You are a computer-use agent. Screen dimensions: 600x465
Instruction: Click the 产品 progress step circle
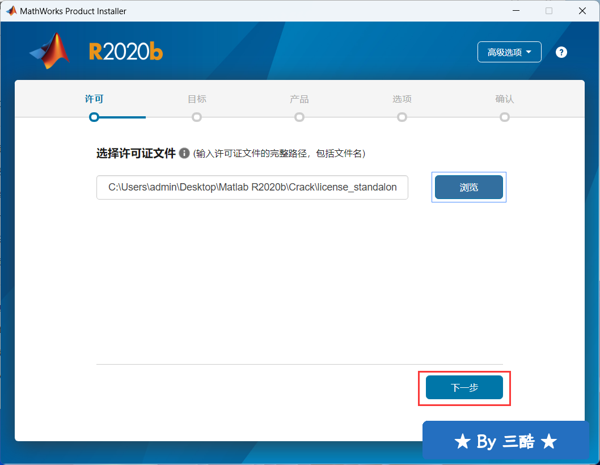(299, 117)
